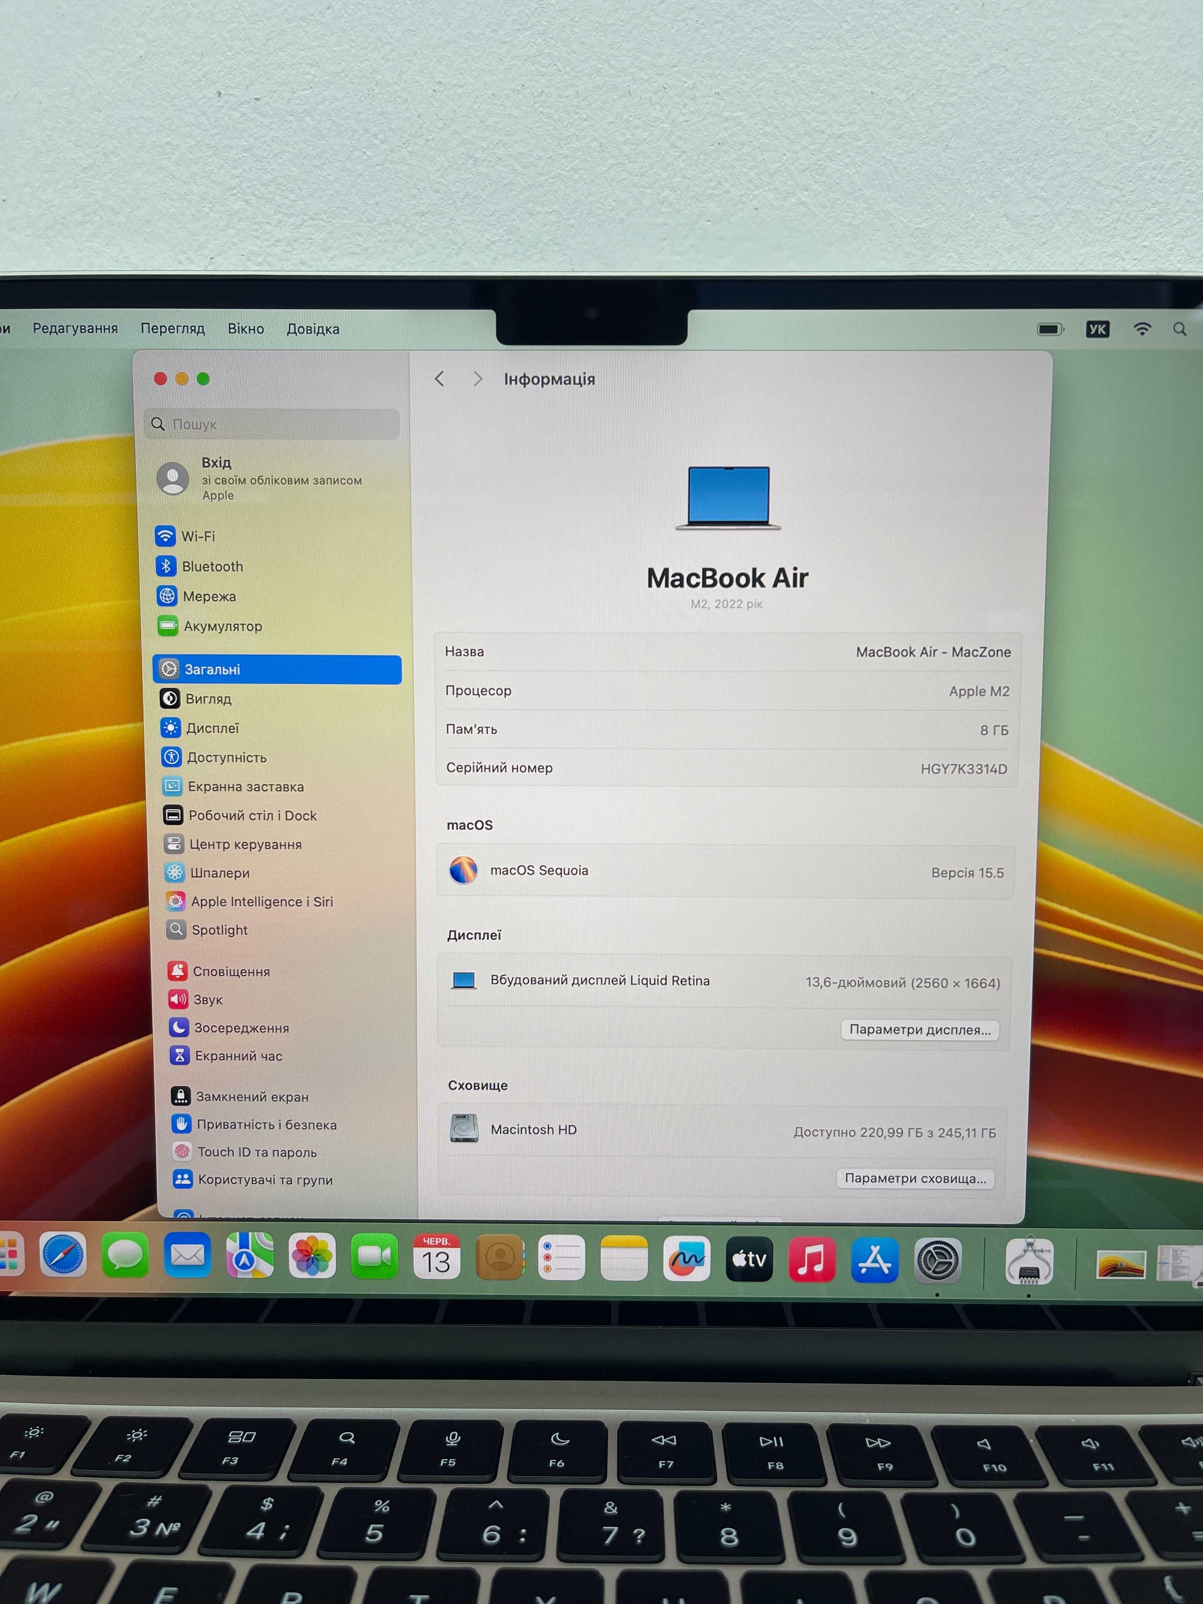
Task: Open Екранна заставка settings
Action: (x=233, y=786)
